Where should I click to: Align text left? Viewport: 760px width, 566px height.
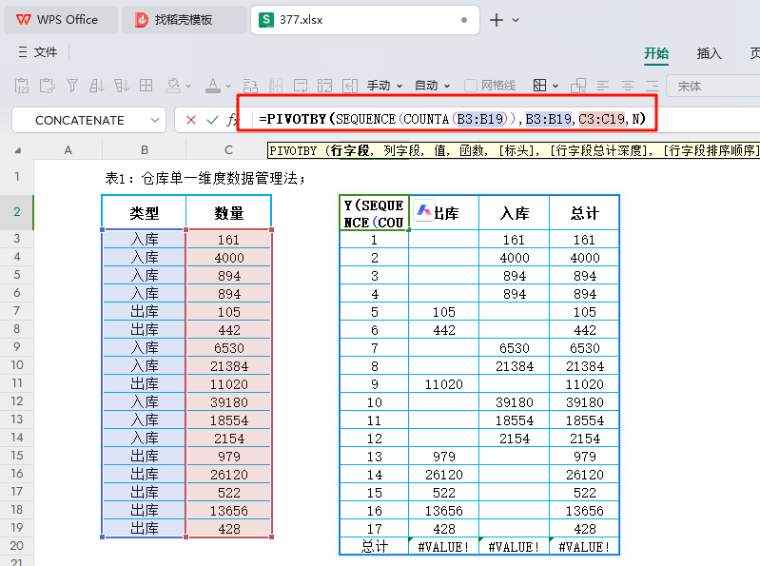pyautogui.click(x=602, y=86)
